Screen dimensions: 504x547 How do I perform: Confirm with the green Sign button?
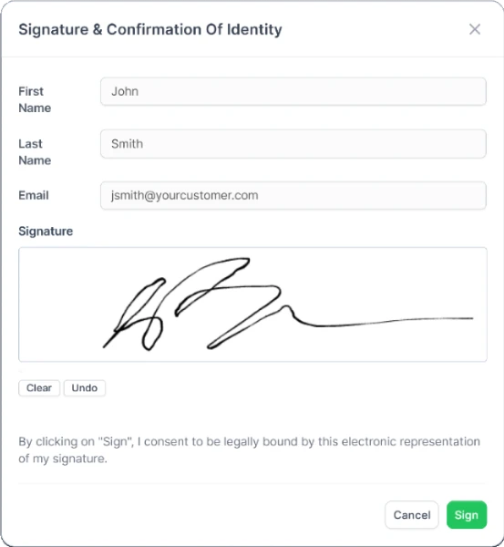click(467, 515)
